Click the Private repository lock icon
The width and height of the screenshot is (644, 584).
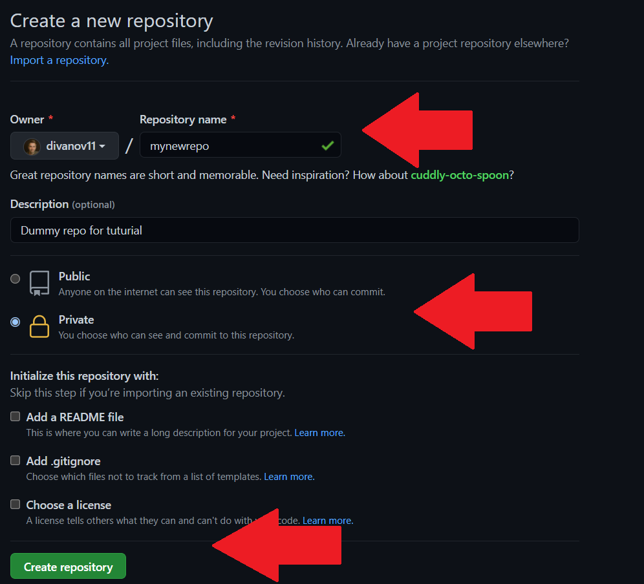coord(39,327)
